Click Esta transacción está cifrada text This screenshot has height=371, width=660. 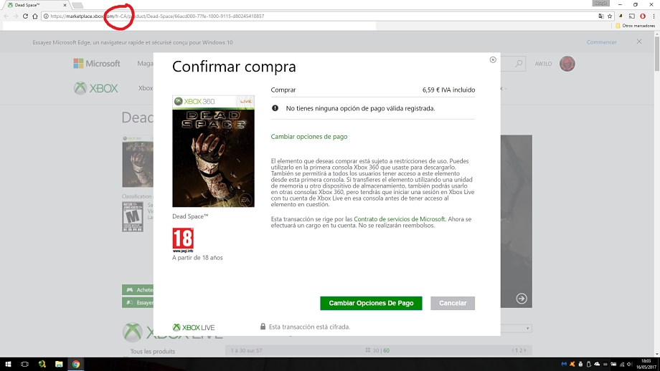pos(309,327)
